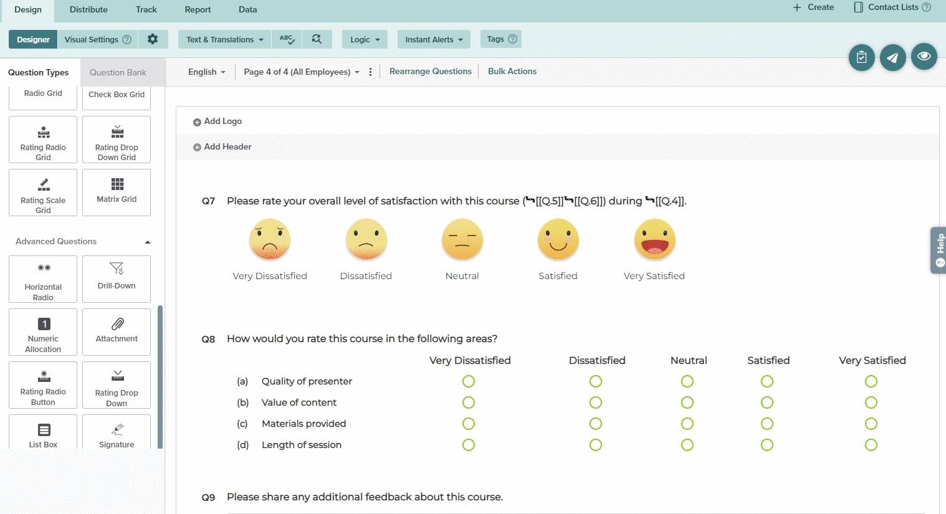This screenshot has height=514, width=946.
Task: Add a Rating Scale Grid question
Action: pos(43,193)
